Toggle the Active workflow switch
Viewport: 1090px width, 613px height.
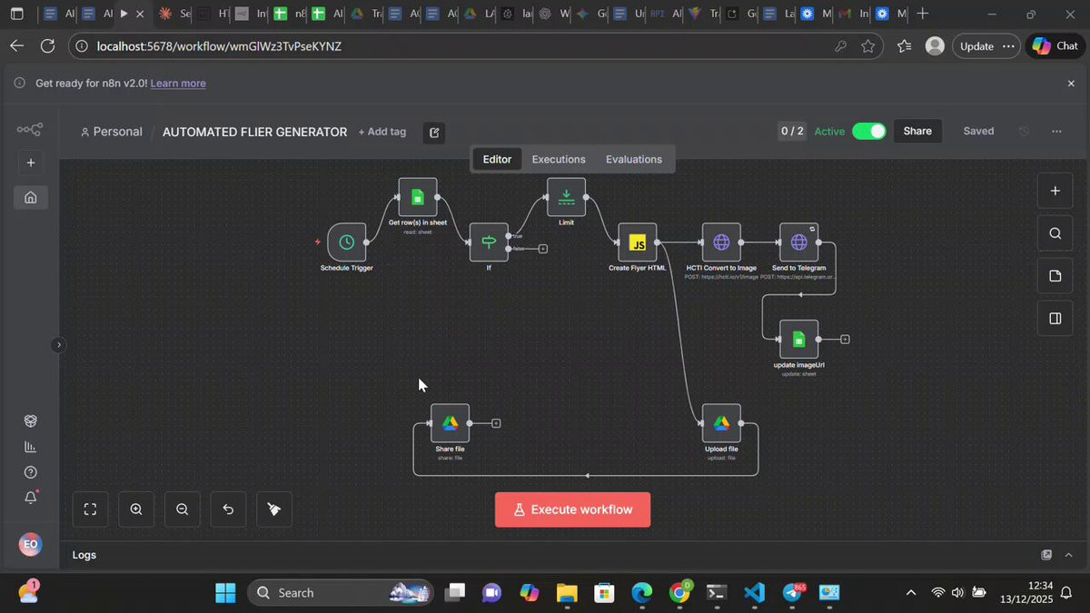[x=869, y=131]
